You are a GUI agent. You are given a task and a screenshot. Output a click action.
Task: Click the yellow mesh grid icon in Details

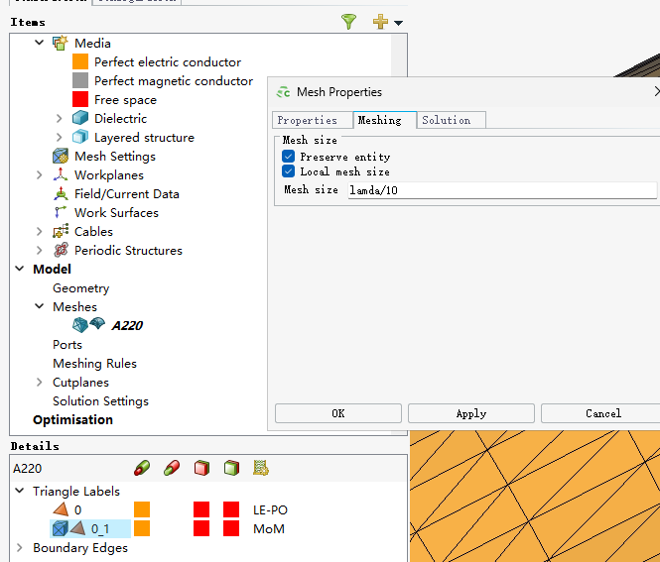261,468
